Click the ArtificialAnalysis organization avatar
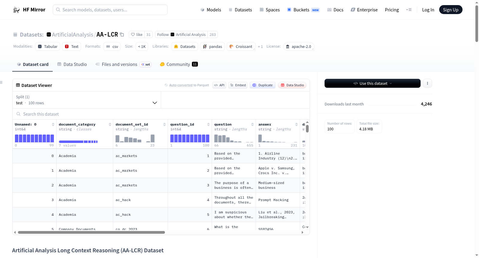 [49, 34]
